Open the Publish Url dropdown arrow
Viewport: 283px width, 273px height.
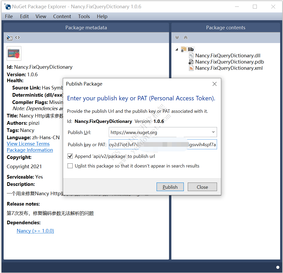[213, 132]
